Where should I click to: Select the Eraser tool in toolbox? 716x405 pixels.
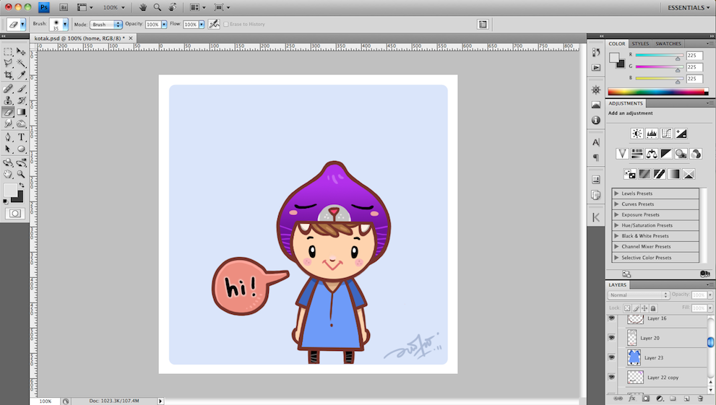coord(8,112)
